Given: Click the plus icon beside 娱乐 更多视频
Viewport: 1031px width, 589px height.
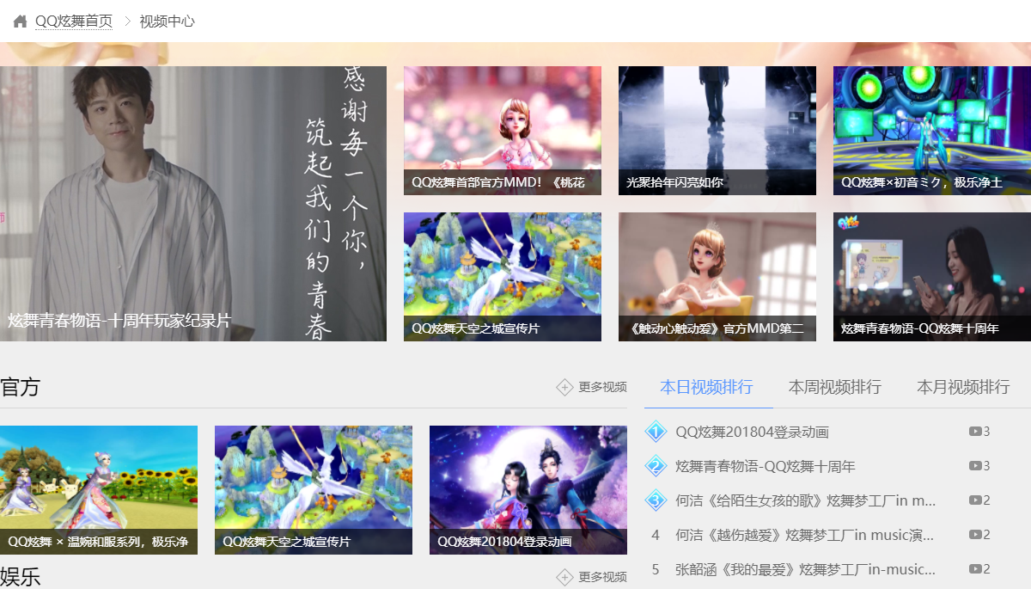Looking at the screenshot, I should coord(564,576).
